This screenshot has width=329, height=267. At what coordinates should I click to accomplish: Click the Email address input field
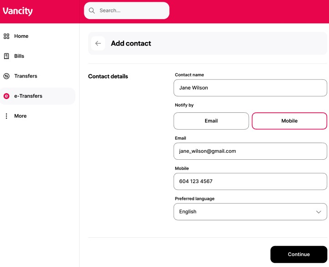click(x=250, y=151)
